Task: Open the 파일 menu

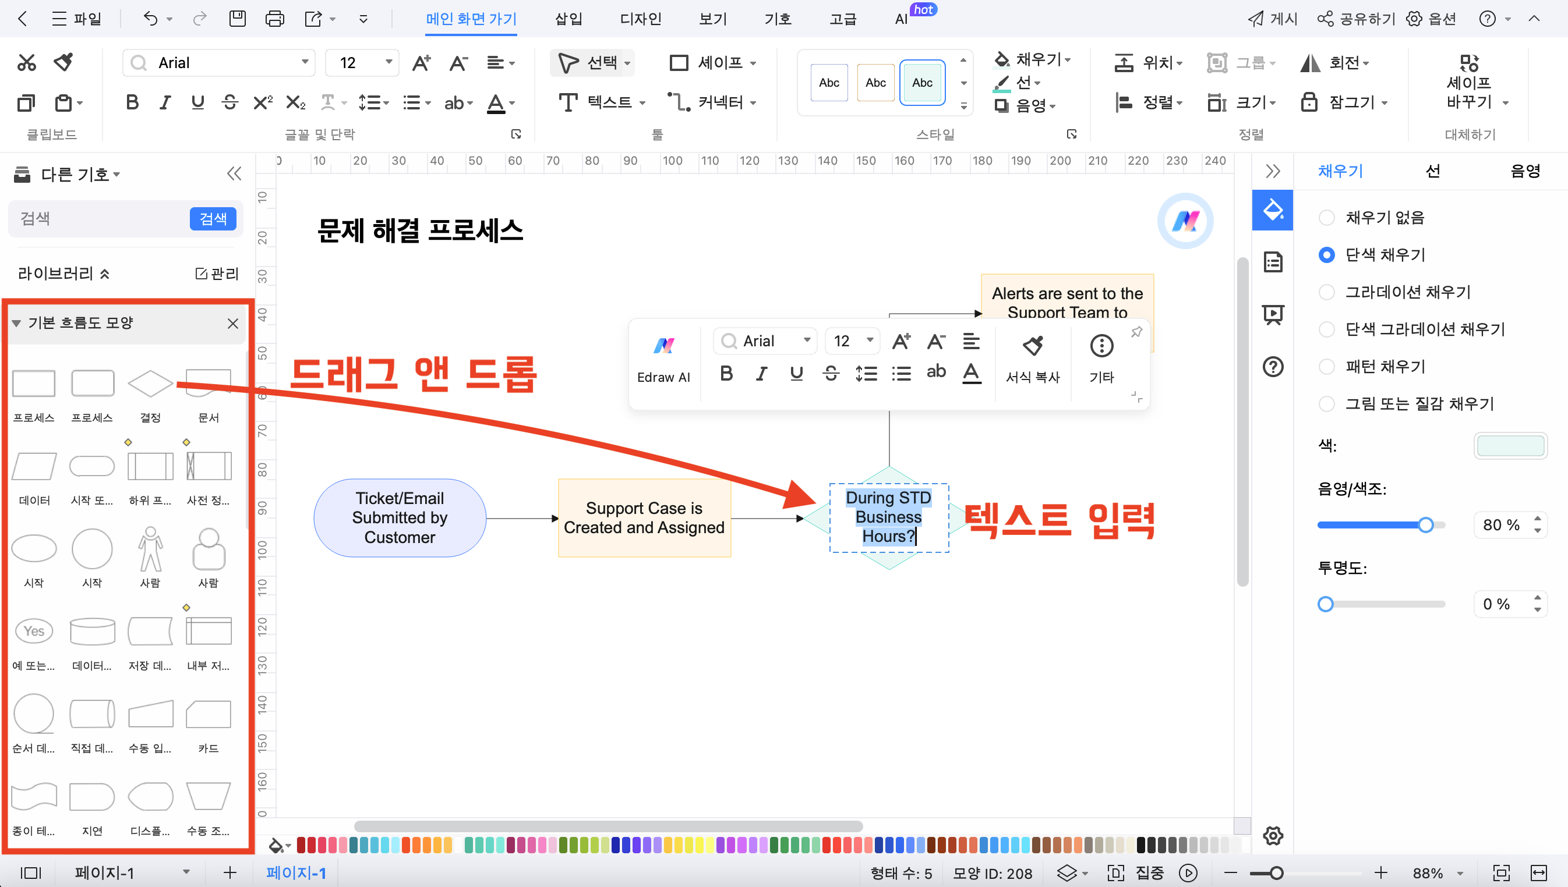Action: 76,19
